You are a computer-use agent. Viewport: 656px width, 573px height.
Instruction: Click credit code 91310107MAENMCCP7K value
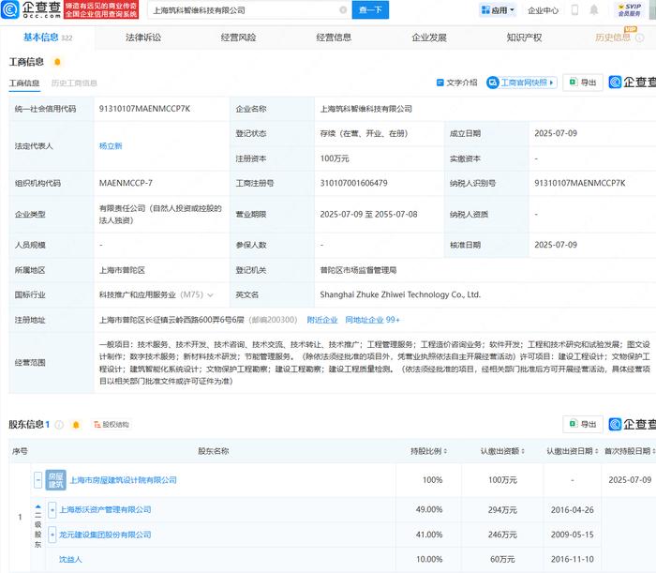coord(144,109)
